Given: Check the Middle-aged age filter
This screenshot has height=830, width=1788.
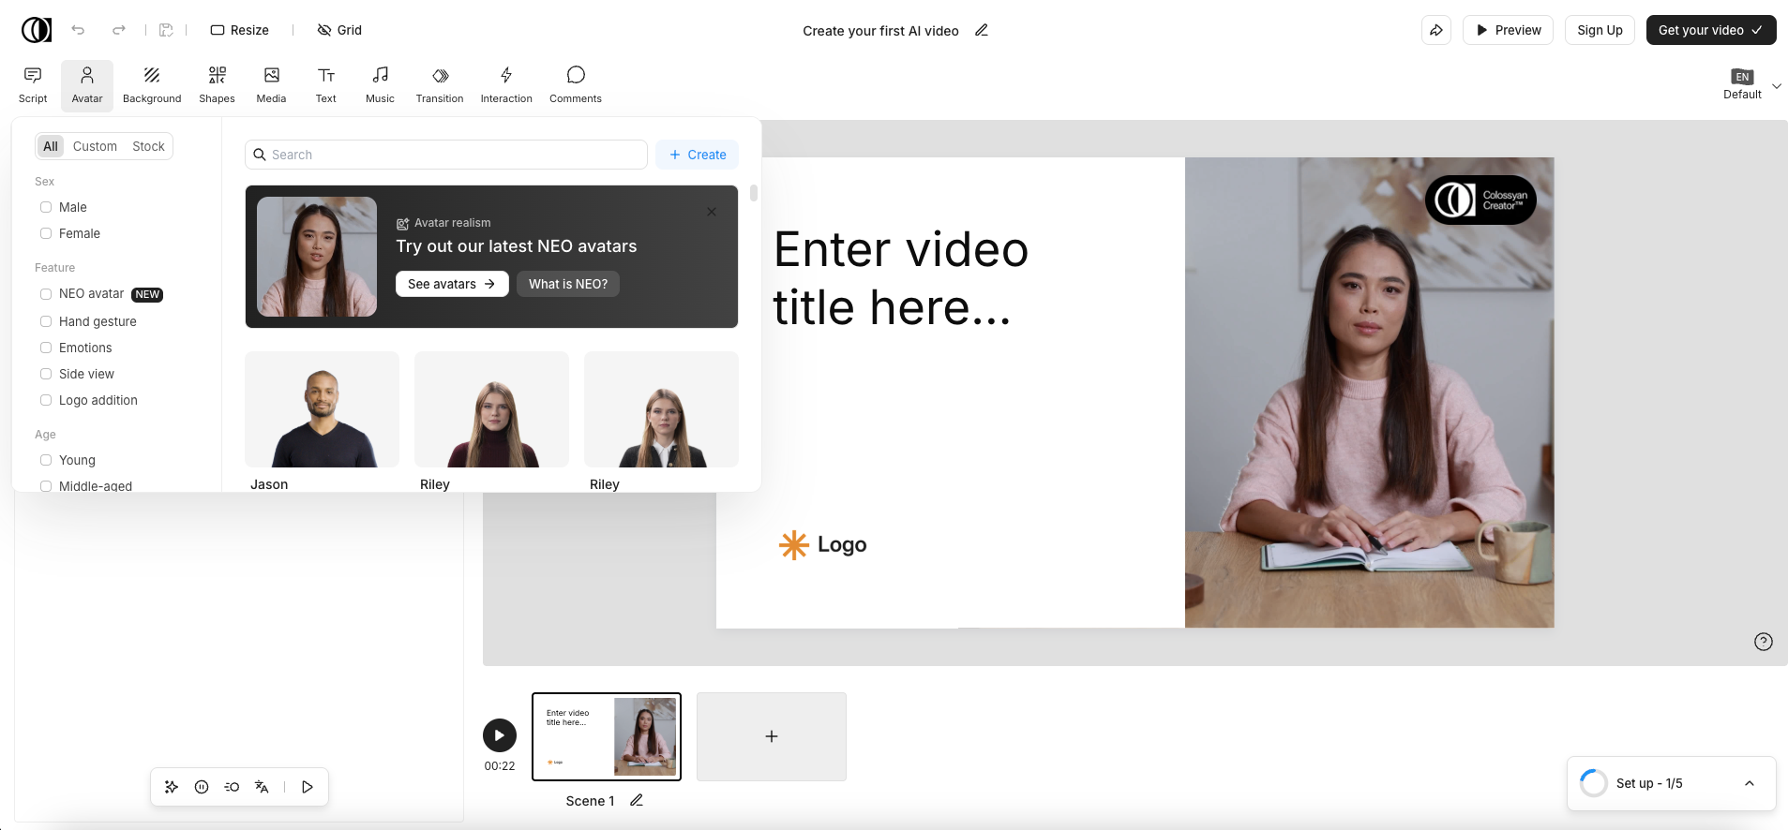Looking at the screenshot, I should coord(46,486).
